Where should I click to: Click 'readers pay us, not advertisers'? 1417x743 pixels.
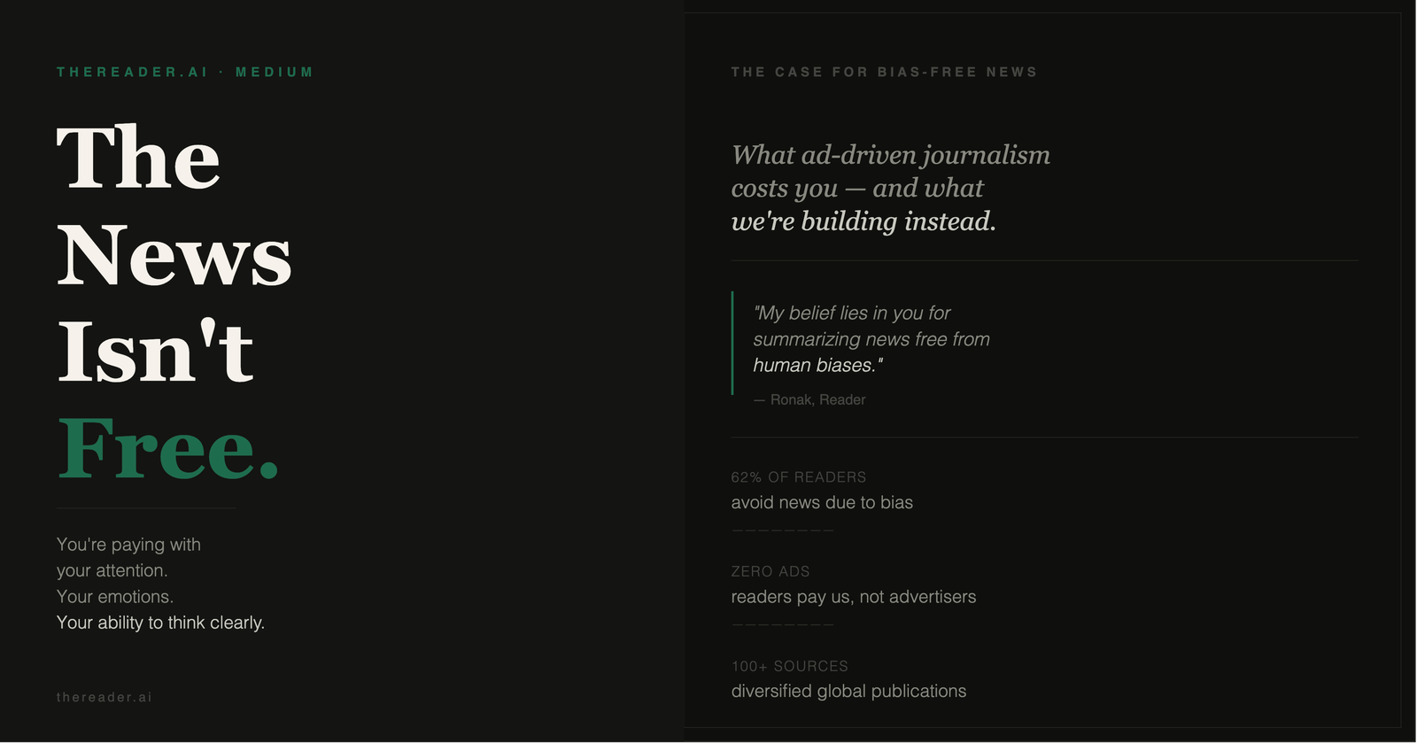854,597
